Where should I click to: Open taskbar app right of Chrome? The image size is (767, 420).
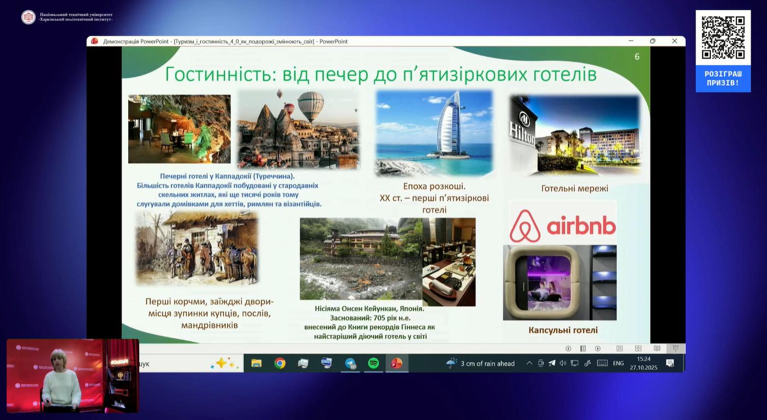pos(303,363)
